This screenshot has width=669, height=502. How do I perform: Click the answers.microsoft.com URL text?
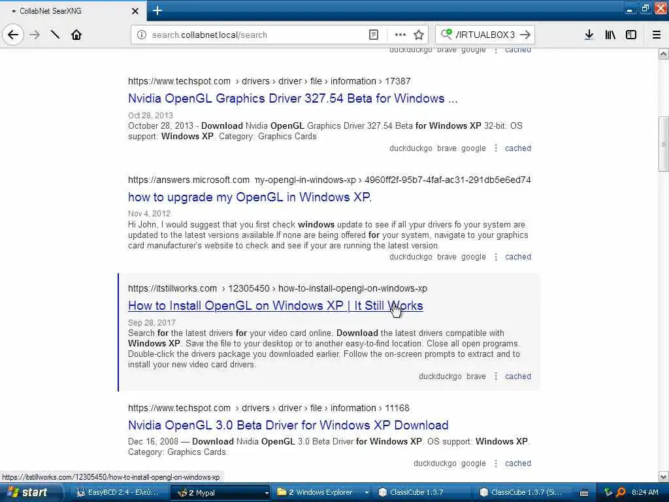tap(329, 180)
